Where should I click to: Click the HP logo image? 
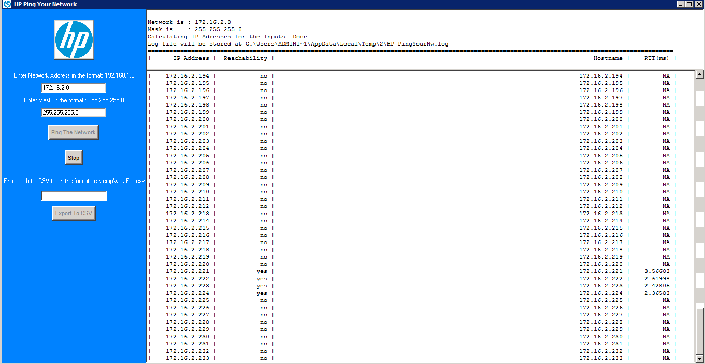point(74,39)
